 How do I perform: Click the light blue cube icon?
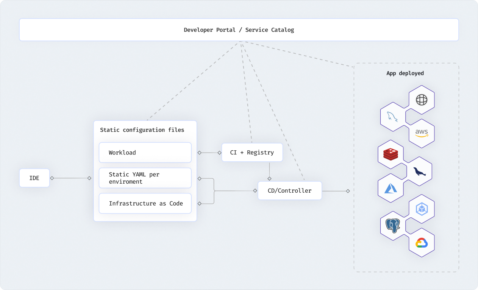[422, 209]
